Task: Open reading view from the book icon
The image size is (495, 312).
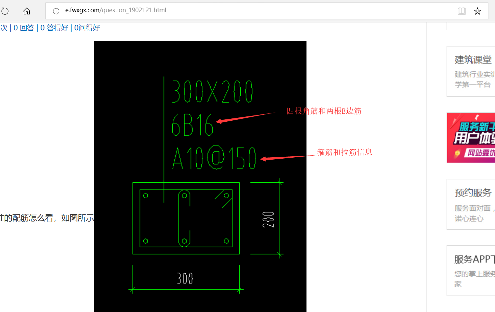Action: (461, 11)
